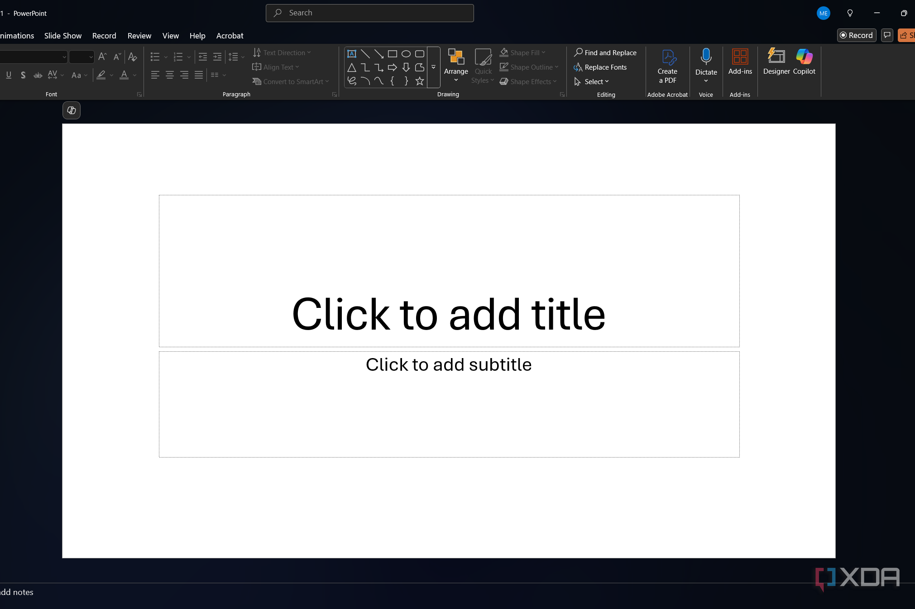The width and height of the screenshot is (915, 609).
Task: Click Find and Replace
Action: (x=605, y=52)
